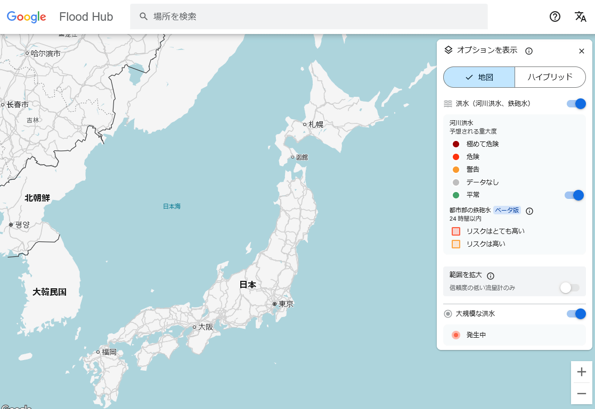Toggle the 洪水 flood layer switch
The width and height of the screenshot is (595, 409).
pos(576,104)
